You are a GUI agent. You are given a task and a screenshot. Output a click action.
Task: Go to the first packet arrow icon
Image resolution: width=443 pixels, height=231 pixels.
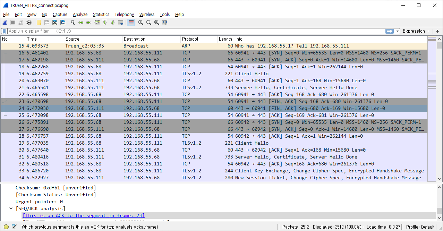click(105, 23)
